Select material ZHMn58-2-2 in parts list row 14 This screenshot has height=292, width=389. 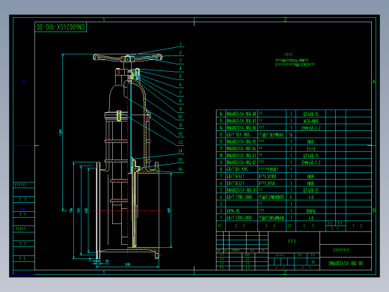(x=310, y=128)
